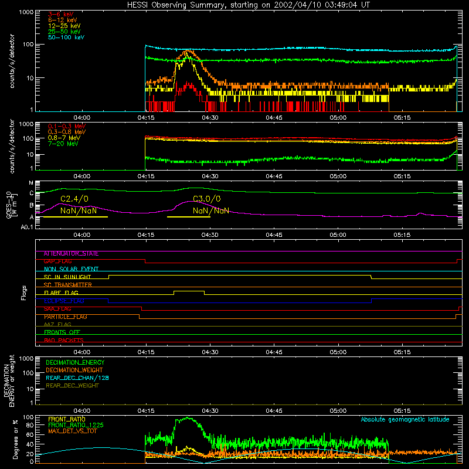This screenshot has height=469, width=469.
Task: Select the FLARE_FLAG label
Action: [x=61, y=293]
